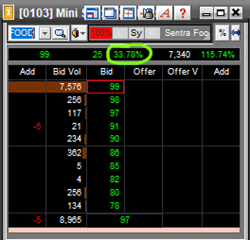This screenshot has width=250, height=240.
Task: Click the red letter A font icon
Action: [x=165, y=13]
